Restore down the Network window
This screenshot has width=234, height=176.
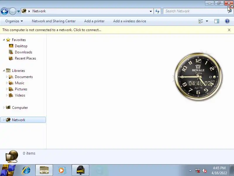pyautogui.click(x=219, y=3)
